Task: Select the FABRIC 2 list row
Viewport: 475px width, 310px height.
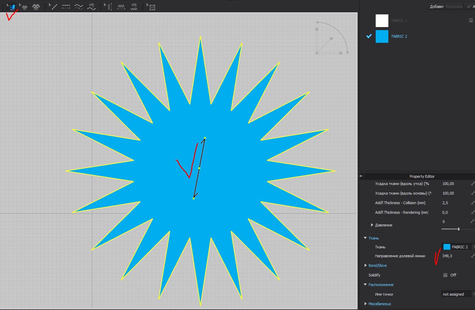Action: tap(419, 36)
